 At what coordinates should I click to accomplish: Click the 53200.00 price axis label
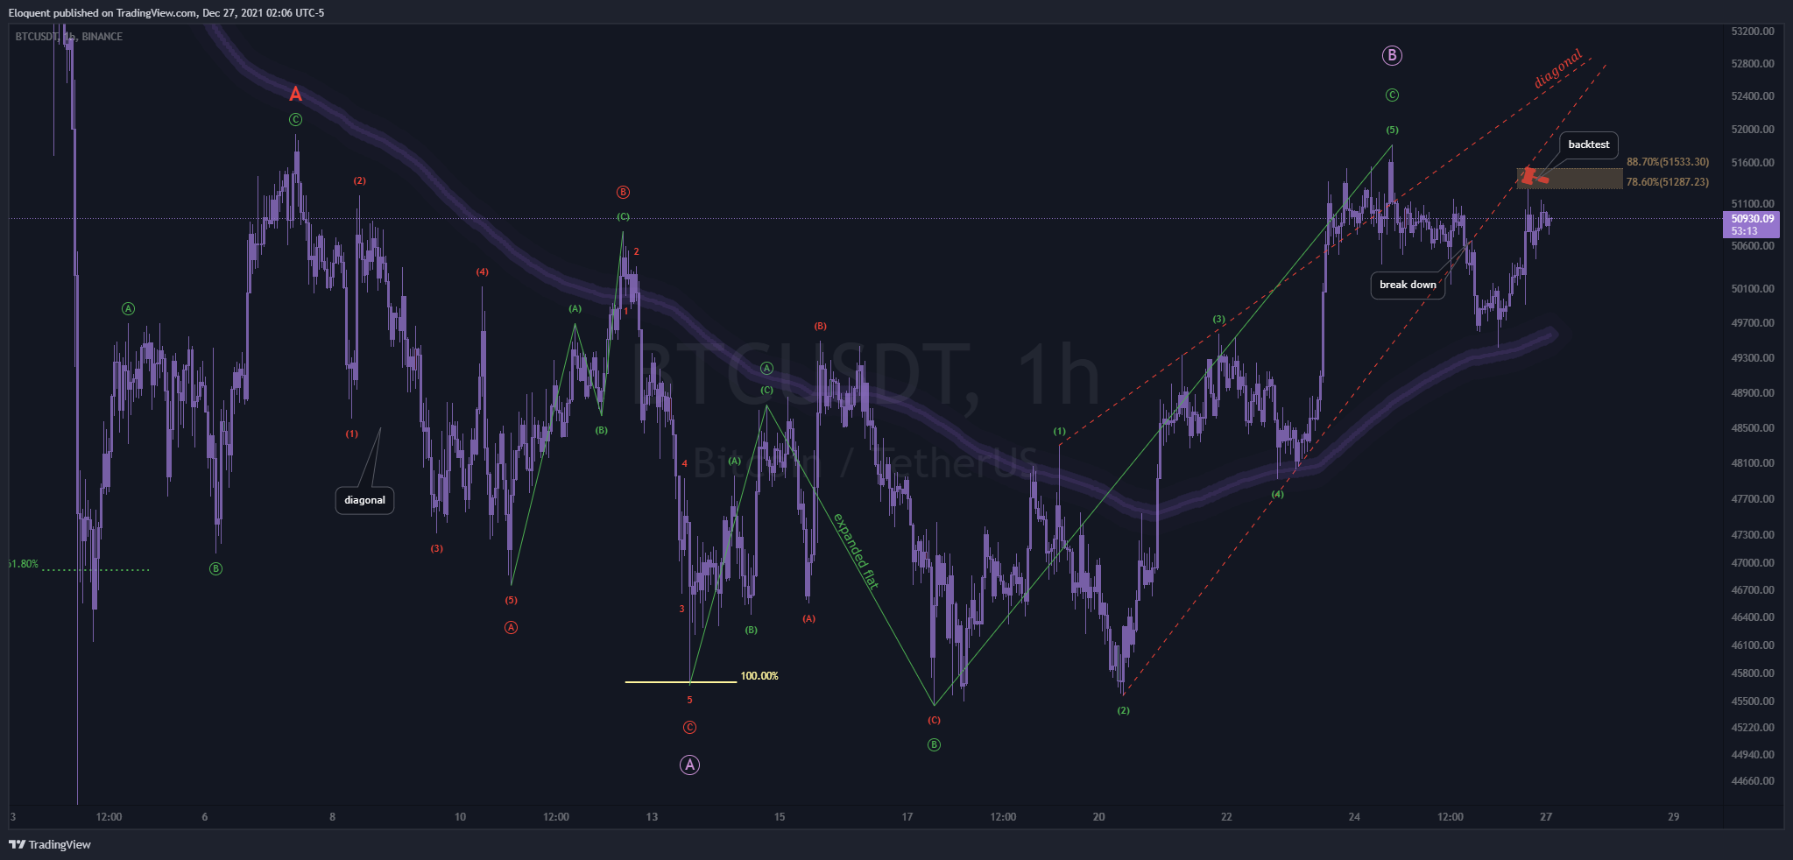(1753, 31)
